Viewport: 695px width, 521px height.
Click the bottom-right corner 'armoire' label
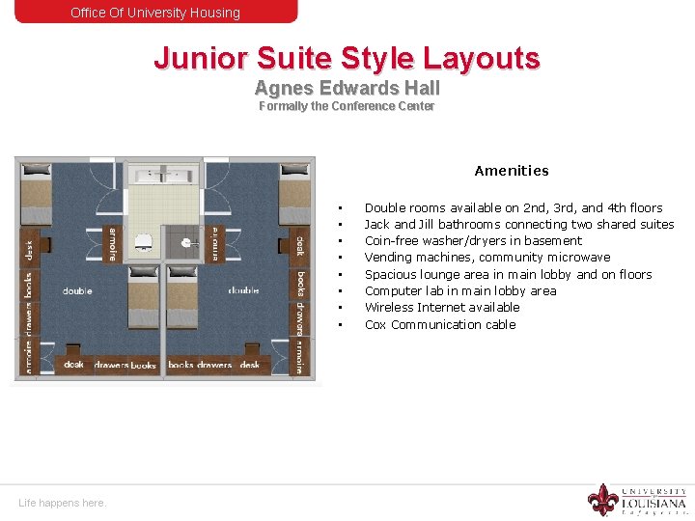300,357
